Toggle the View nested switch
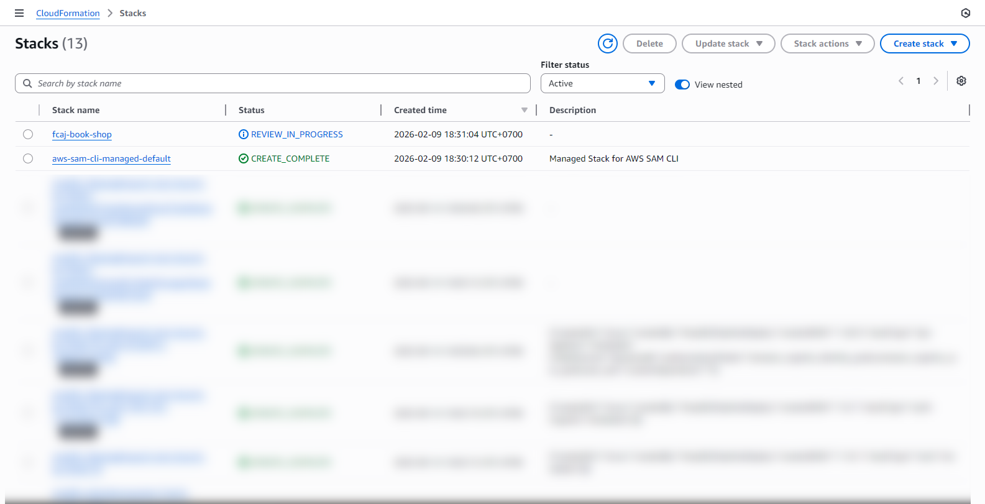 pos(682,85)
